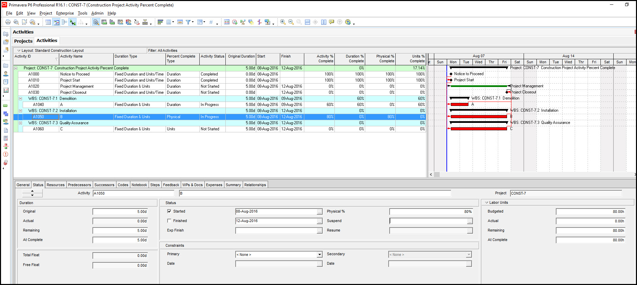Image resolution: width=637 pixels, height=285 pixels.
Task: Open Help question-mark globe icon
Action: click(348, 22)
